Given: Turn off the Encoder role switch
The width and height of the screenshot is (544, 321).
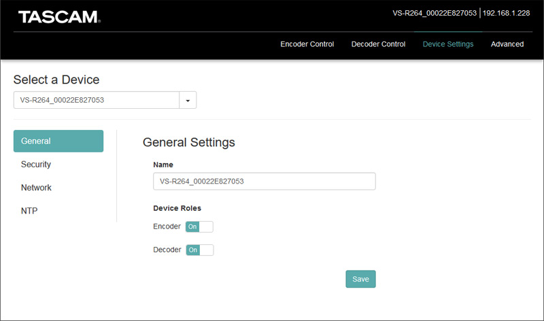Looking at the screenshot, I should [x=199, y=226].
